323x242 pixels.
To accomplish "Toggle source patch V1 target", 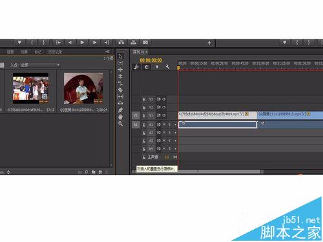I will tap(136, 116).
